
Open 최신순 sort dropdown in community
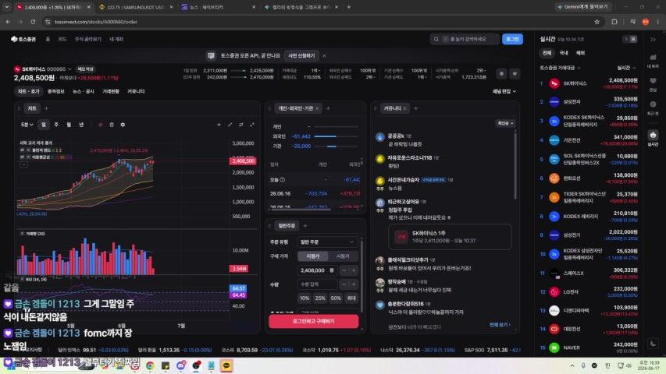click(x=505, y=123)
